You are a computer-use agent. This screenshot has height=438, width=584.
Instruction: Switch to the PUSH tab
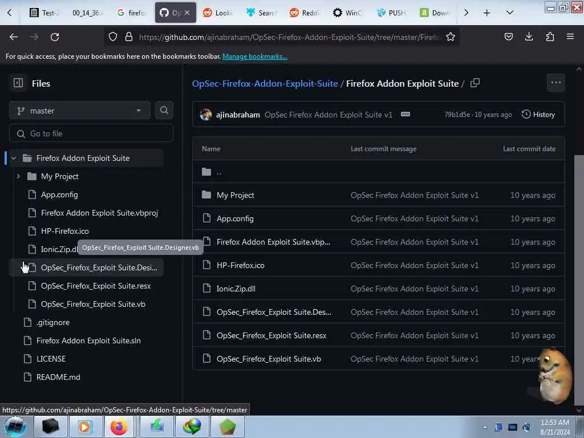pyautogui.click(x=392, y=13)
